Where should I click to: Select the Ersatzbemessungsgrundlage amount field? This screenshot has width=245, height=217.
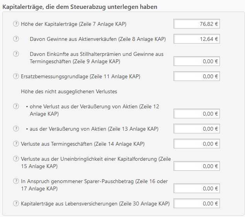point(196,76)
